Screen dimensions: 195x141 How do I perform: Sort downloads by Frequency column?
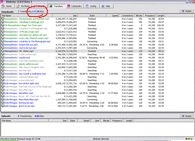(150, 15)
